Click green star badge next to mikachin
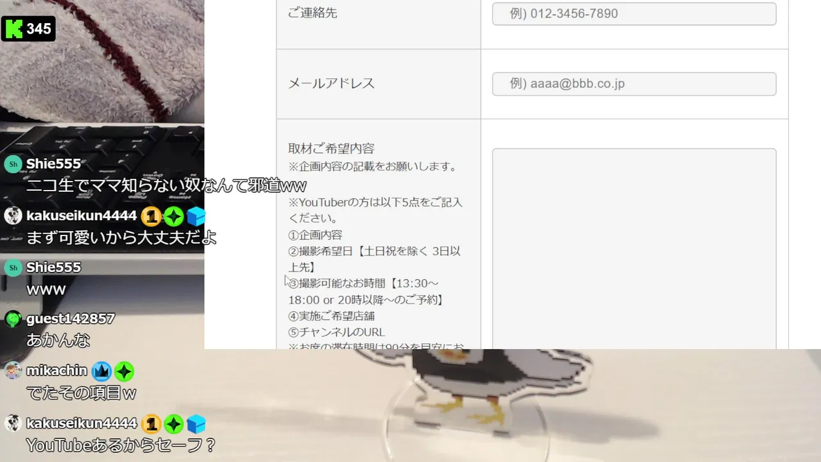Image resolution: width=821 pixels, height=462 pixels. pyautogui.click(x=124, y=371)
